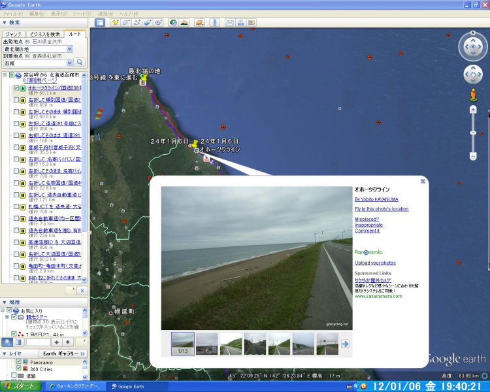Screen dimensions: 490x392
Task: Collapse the 場所 places panel triangle
Action: click(5, 302)
